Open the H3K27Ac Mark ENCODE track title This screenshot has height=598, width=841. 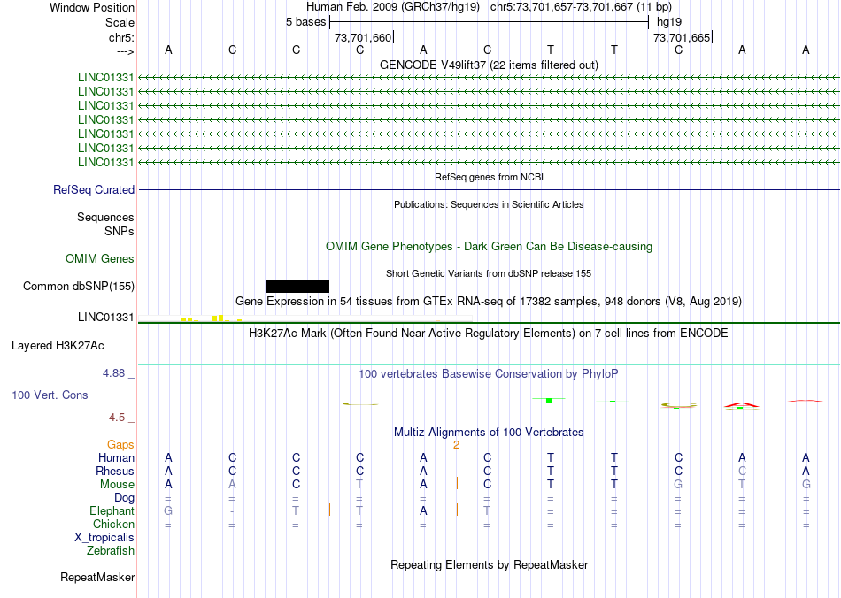(x=489, y=333)
